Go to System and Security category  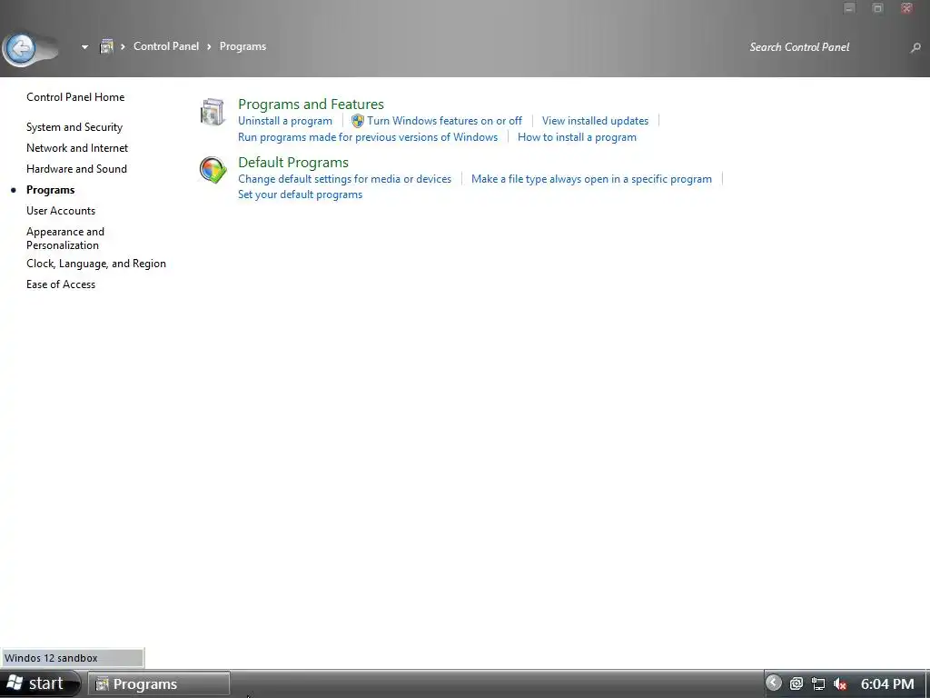click(x=74, y=127)
